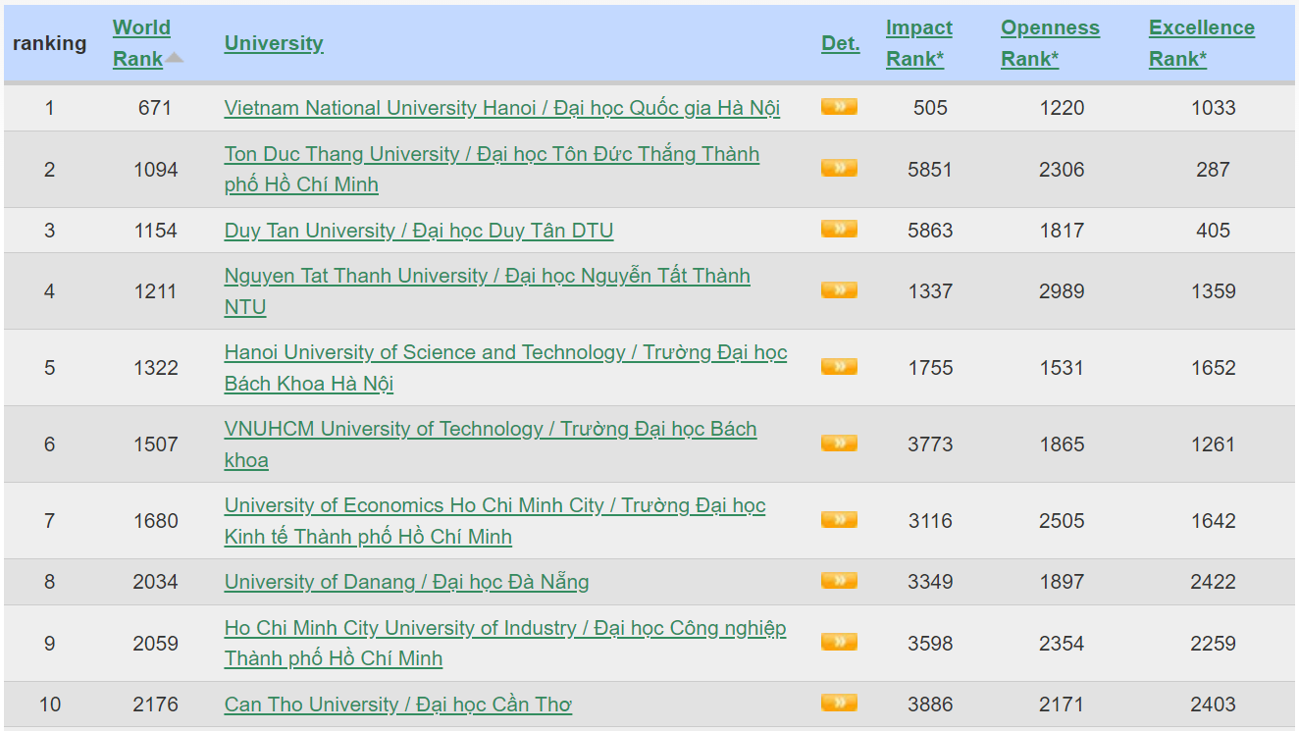Sort by Impact Rank column
Viewport: 1299px width, 731px height.
pyautogui.click(x=919, y=43)
